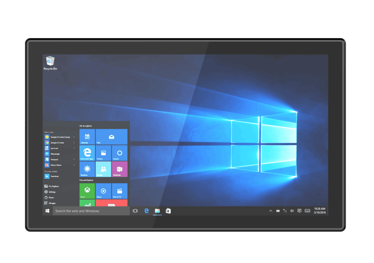
Task: Expand the Notepad jump list arrow
Action: (x=74, y=159)
